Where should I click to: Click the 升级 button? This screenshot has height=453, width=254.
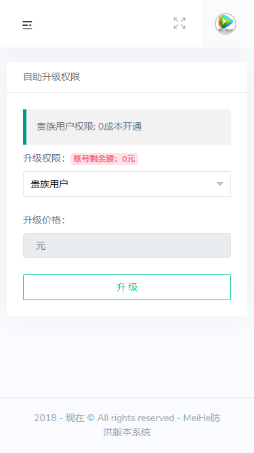pos(127,287)
